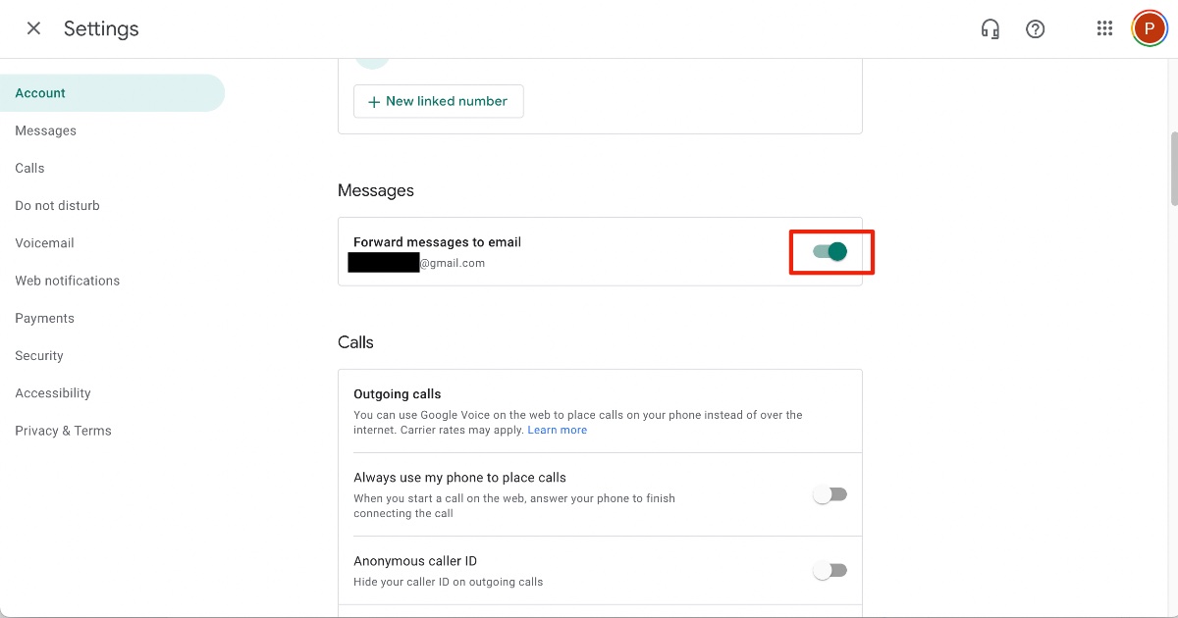Enable Always use my phone to place calls
This screenshot has height=618, width=1178.
click(830, 494)
